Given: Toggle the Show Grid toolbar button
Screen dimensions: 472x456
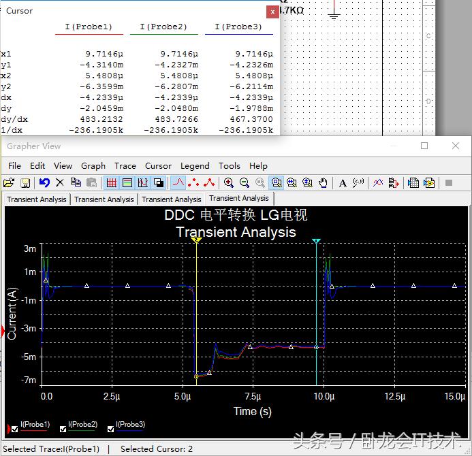Looking at the screenshot, I should (x=112, y=182).
